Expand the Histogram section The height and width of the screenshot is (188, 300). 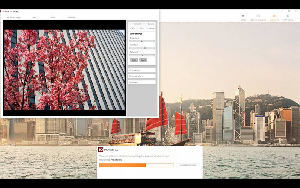(141, 82)
